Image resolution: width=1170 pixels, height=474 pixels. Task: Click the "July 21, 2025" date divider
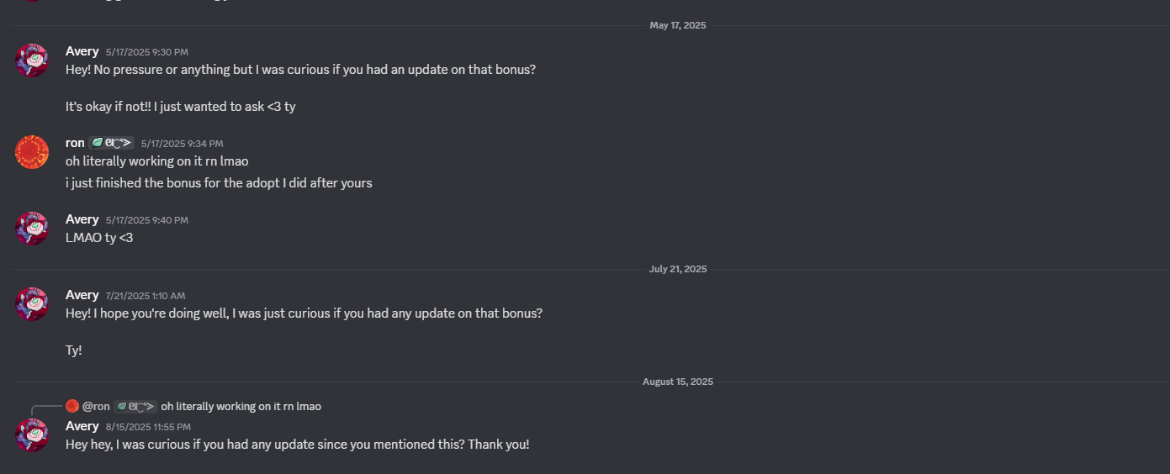[677, 269]
